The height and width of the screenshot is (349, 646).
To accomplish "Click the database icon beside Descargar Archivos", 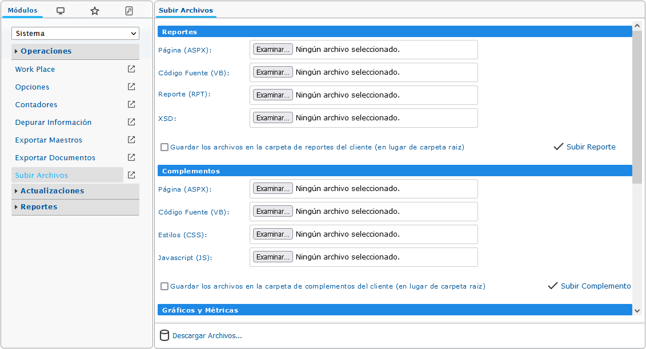I will (164, 335).
